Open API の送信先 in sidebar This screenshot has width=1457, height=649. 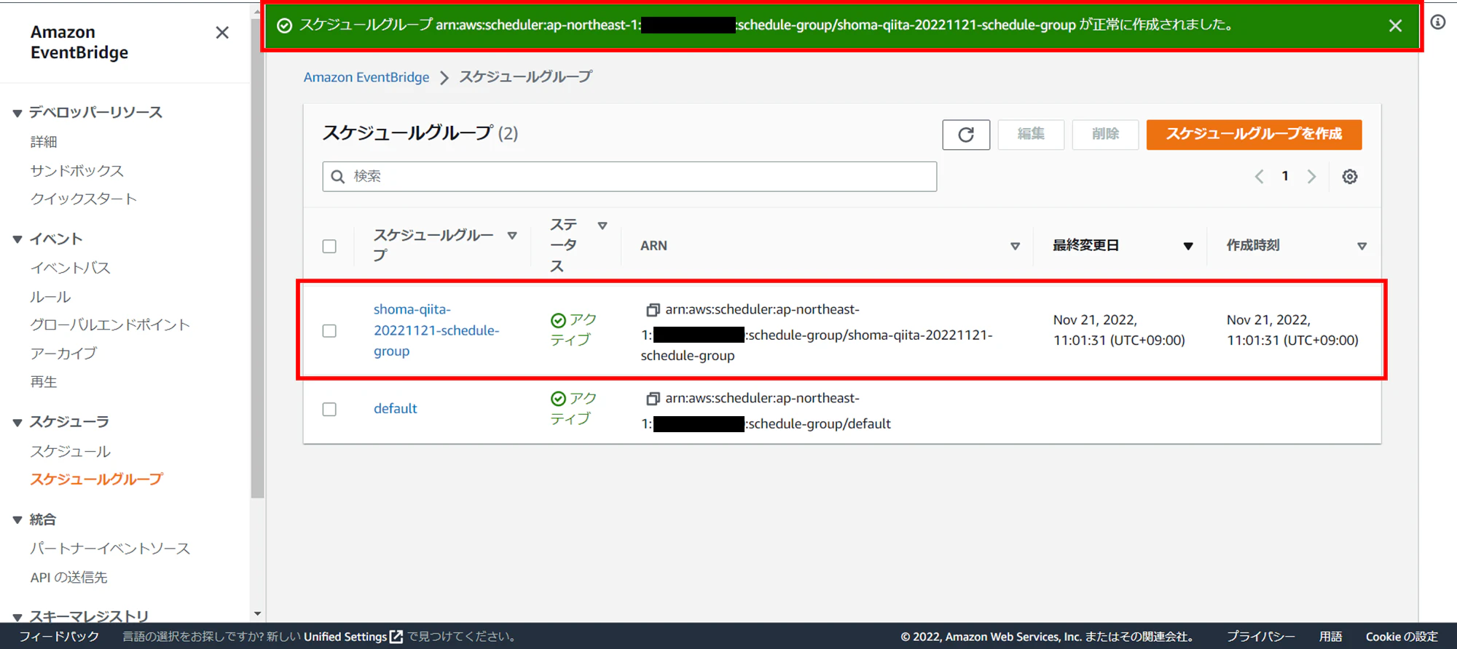click(69, 578)
